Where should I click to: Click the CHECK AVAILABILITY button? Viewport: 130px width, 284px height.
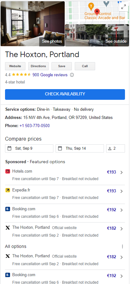(x=65, y=94)
